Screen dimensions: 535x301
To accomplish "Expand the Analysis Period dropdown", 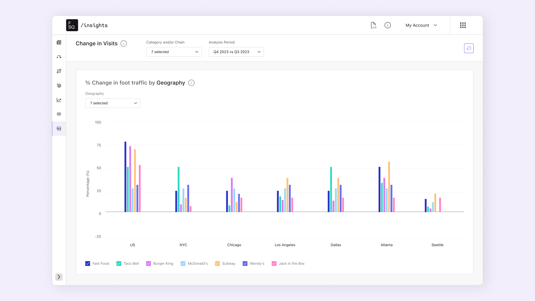I will pos(236,52).
